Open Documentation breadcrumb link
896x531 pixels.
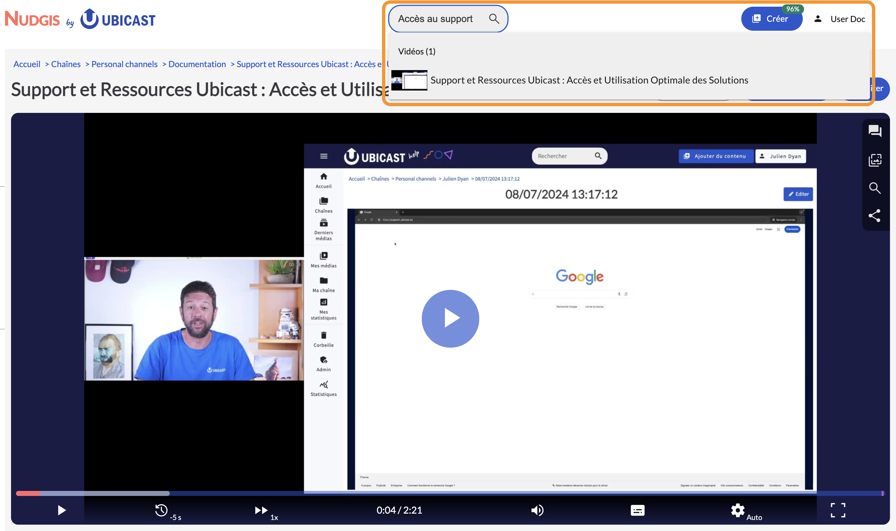coord(197,64)
